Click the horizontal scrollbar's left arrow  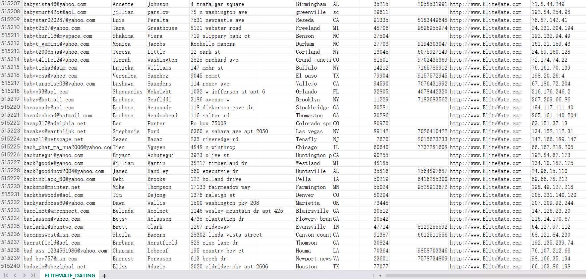pos(380,275)
